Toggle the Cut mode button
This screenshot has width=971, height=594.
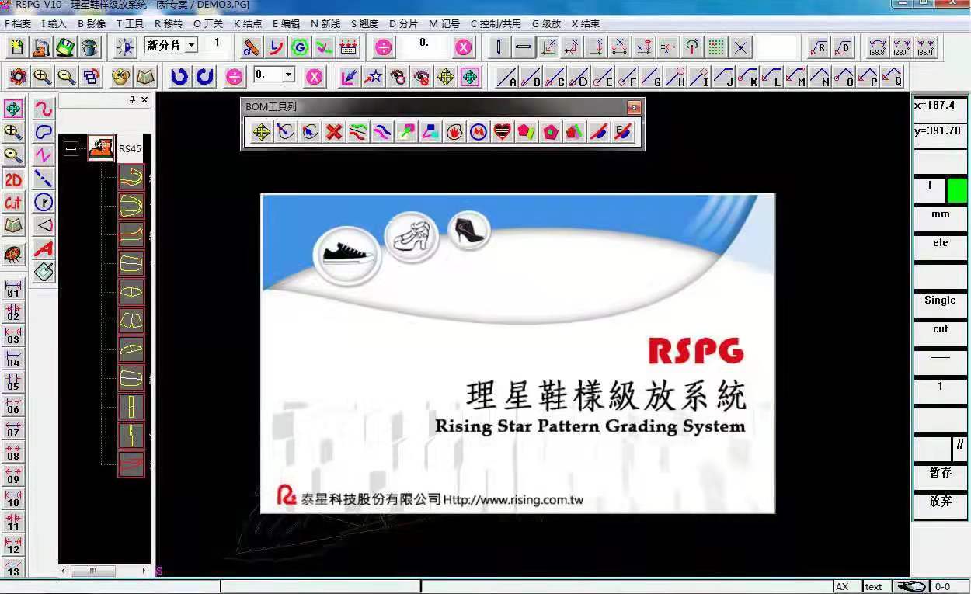(13, 203)
